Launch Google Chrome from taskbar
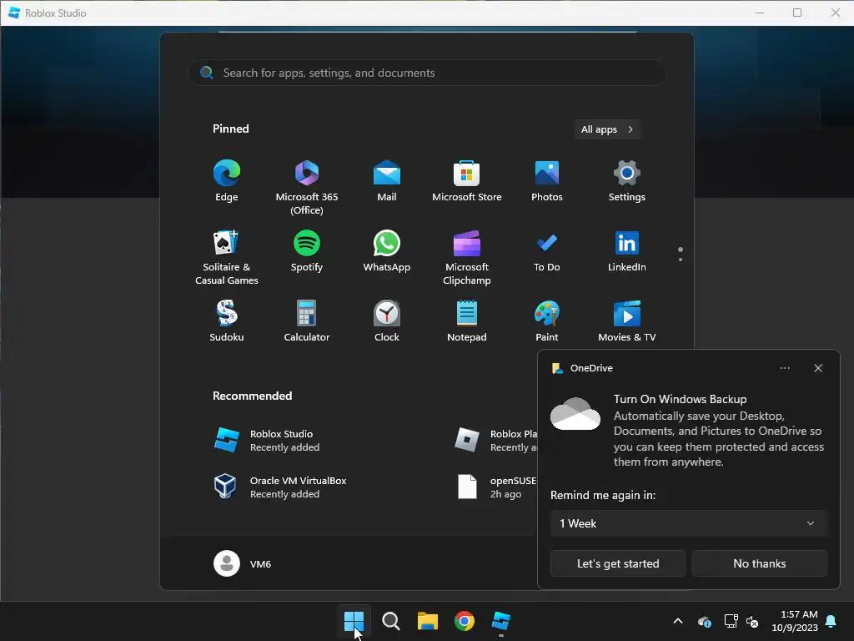 464,621
